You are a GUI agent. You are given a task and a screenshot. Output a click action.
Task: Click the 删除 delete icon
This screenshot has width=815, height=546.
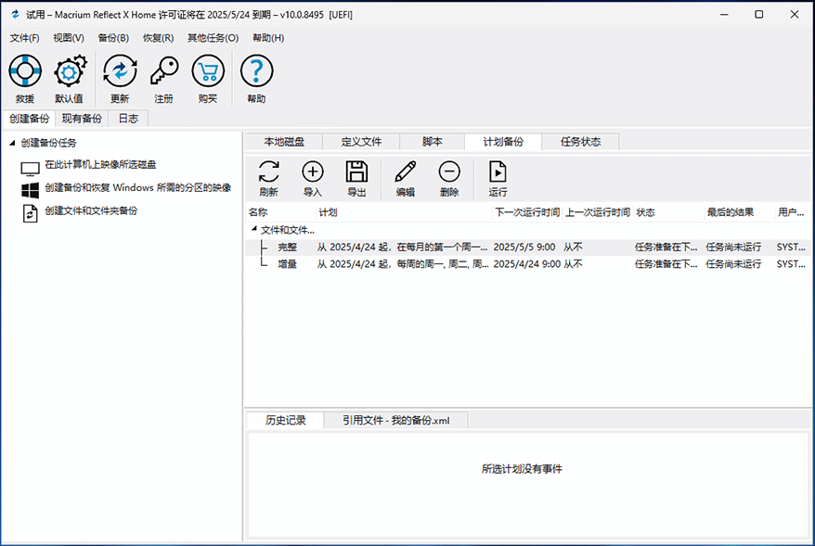[x=449, y=171]
